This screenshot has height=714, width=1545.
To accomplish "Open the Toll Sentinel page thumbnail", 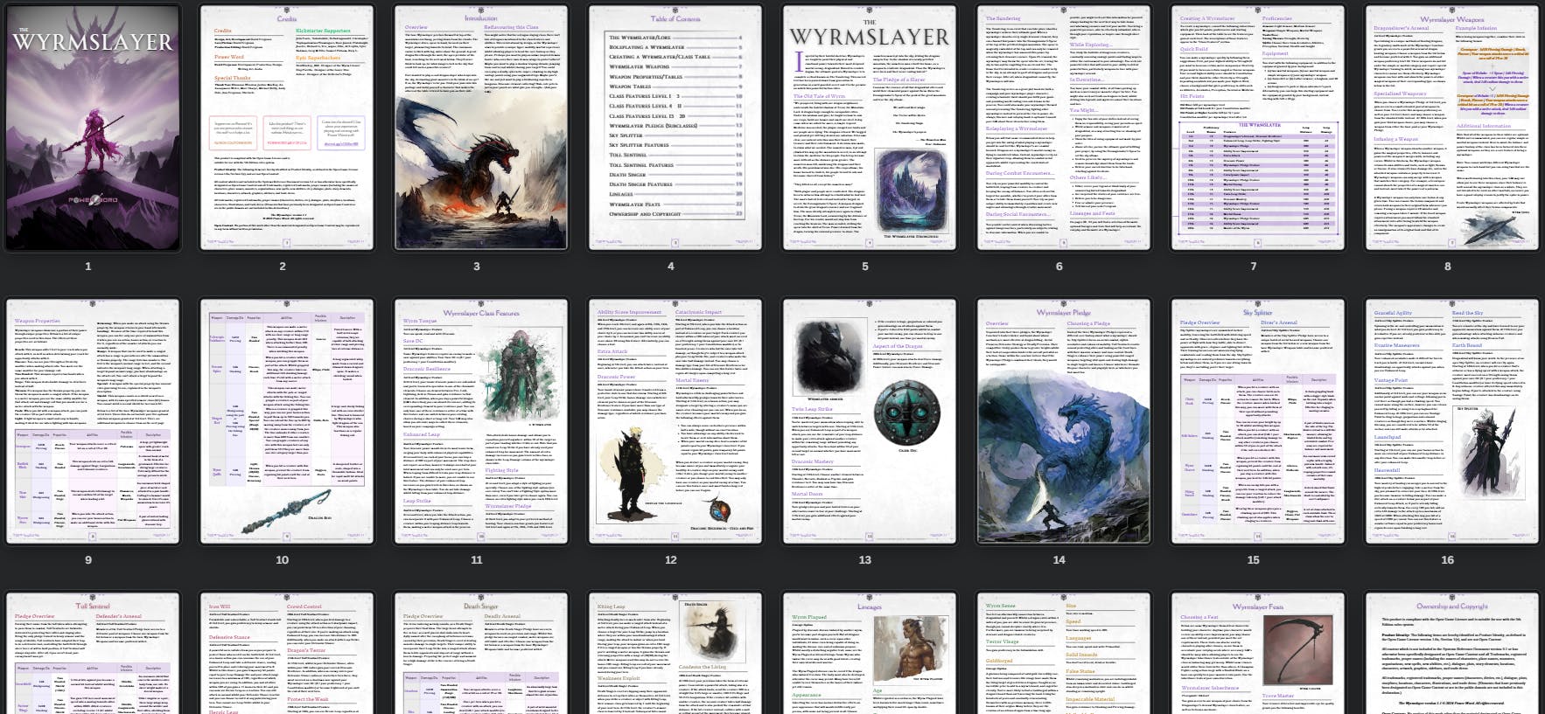I will pyautogui.click(x=93, y=654).
